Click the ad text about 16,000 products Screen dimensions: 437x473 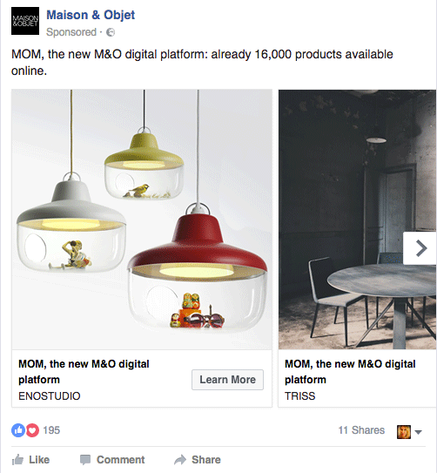pyautogui.click(x=202, y=63)
